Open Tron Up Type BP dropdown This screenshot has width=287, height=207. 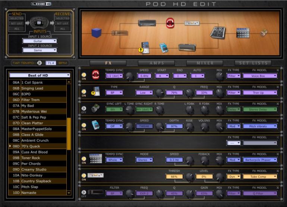tap(114, 93)
